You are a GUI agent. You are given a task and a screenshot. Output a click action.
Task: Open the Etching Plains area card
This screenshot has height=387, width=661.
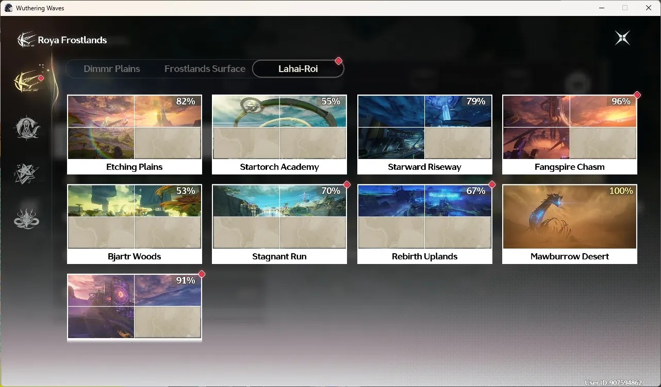(x=135, y=135)
